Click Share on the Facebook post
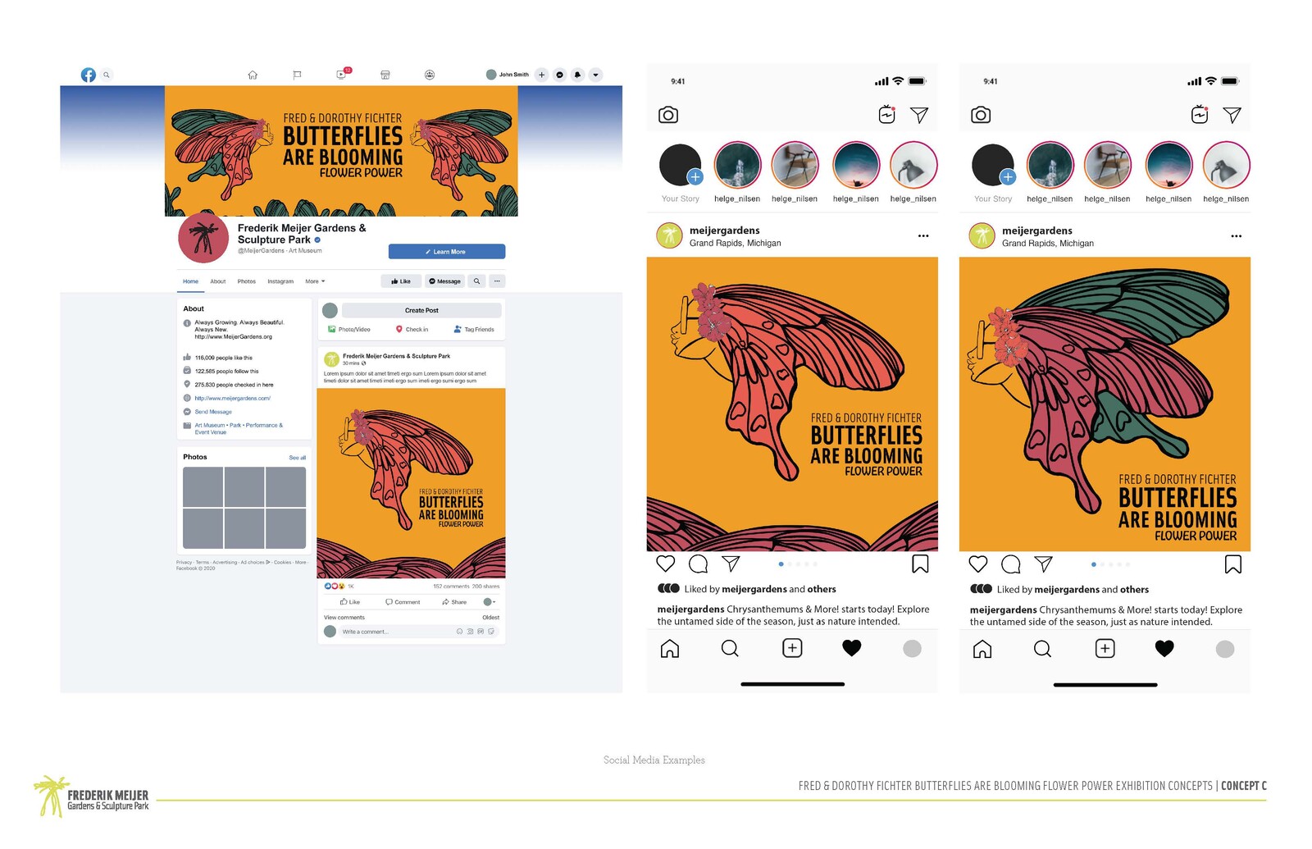 pos(454,602)
